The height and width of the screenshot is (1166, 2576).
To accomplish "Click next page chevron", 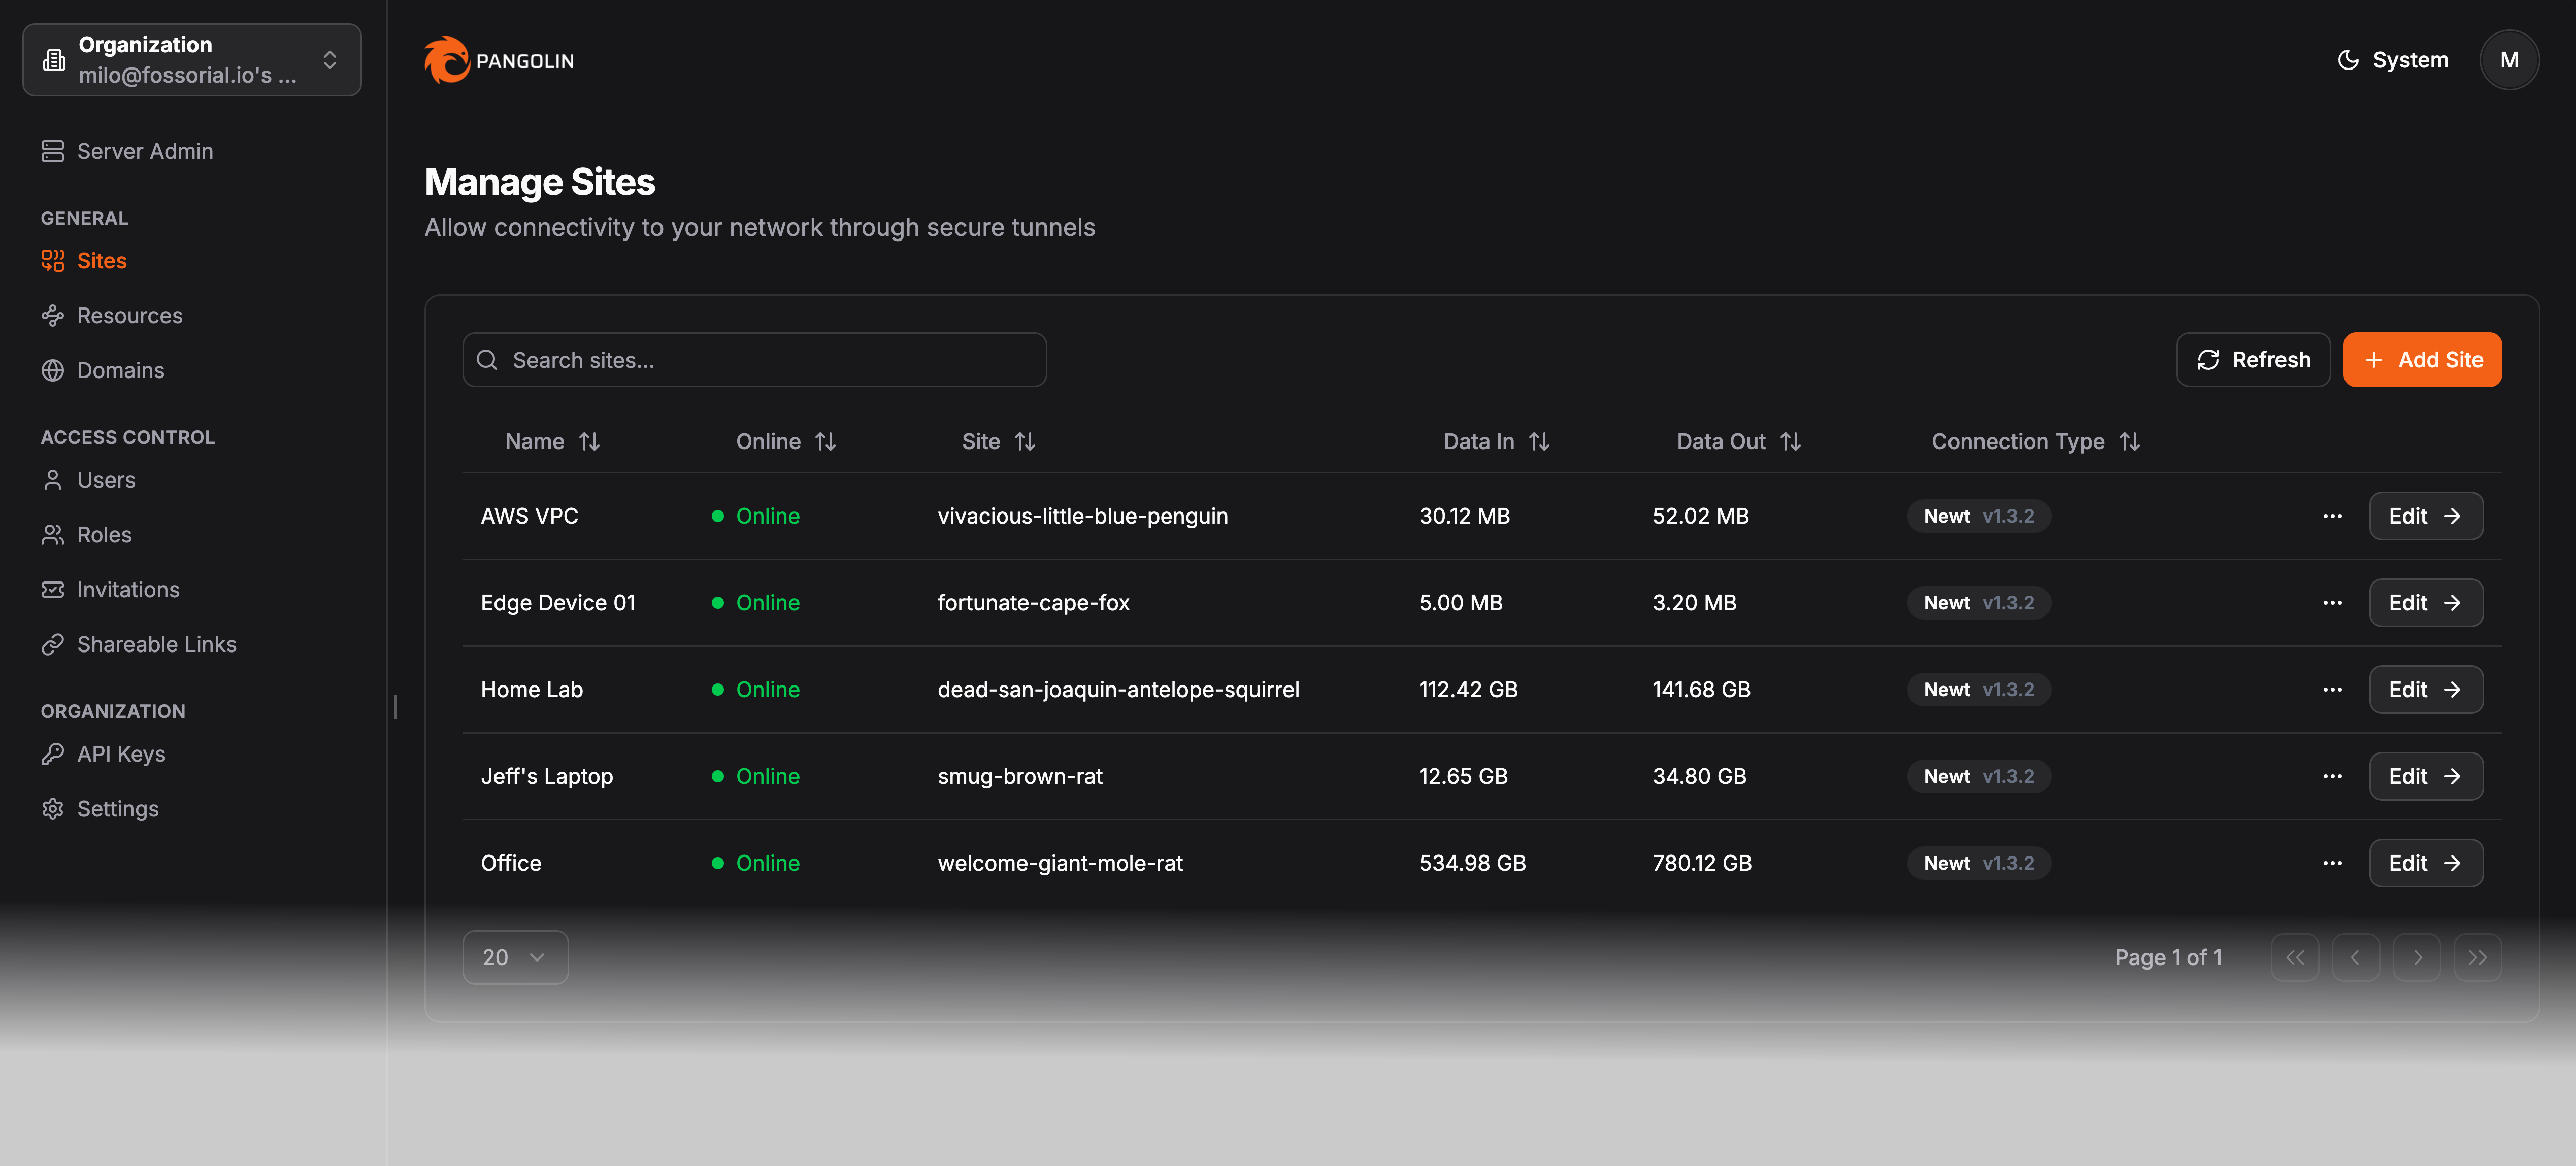I will [x=2416, y=957].
